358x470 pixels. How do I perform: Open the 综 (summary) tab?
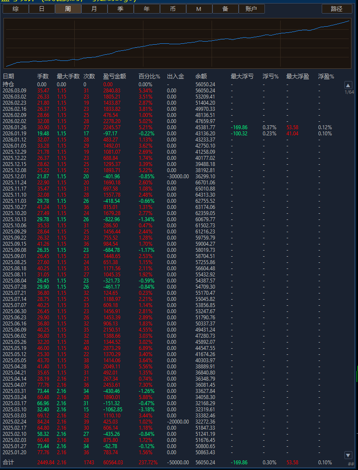click(15, 9)
